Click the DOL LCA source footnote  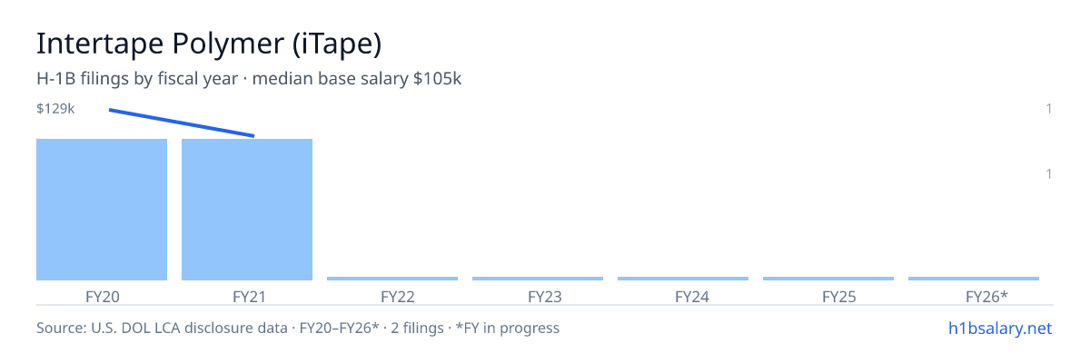point(298,328)
